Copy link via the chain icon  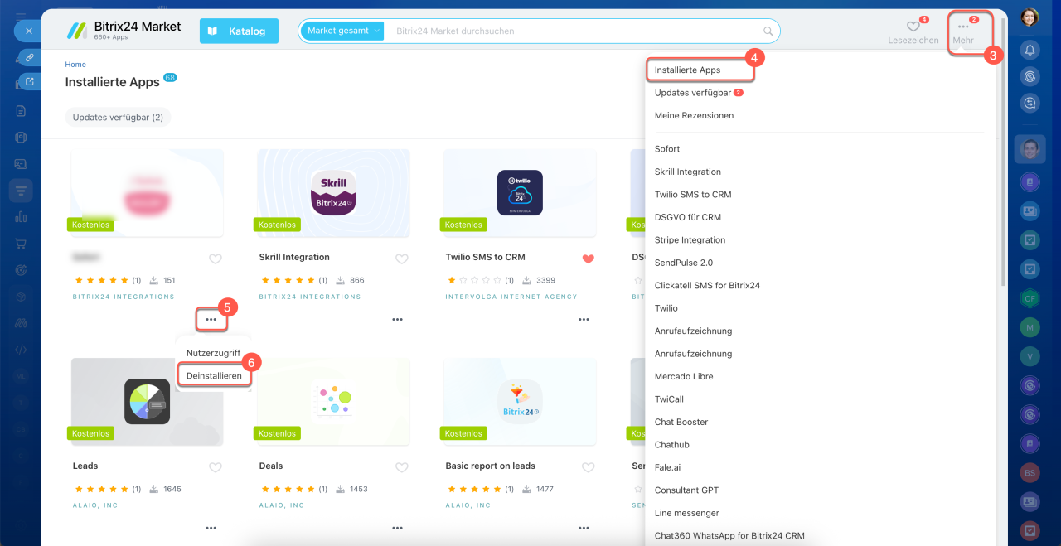click(29, 58)
